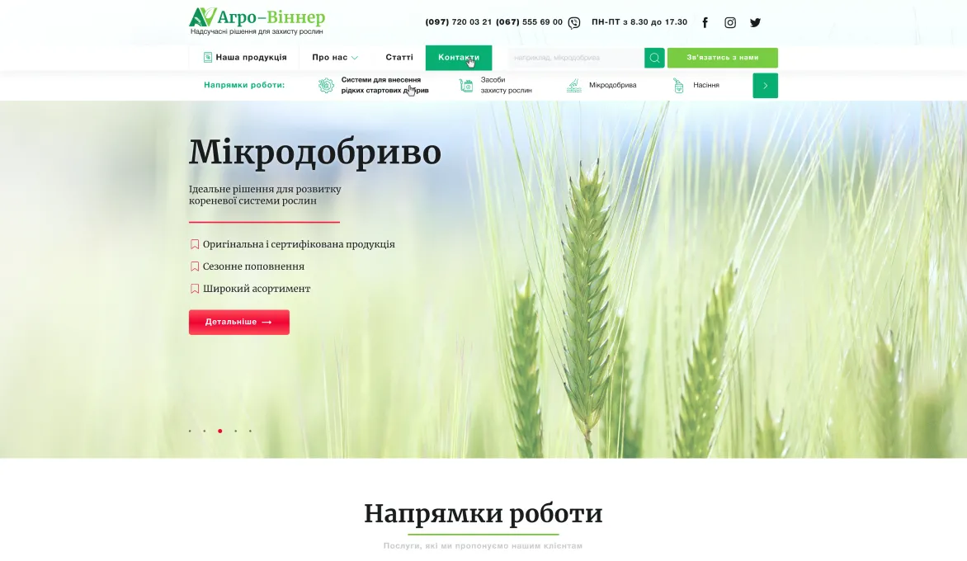Image resolution: width=967 pixels, height=561 pixels.
Task: Click the liquid fertilizer systems gear icon
Action: pyautogui.click(x=326, y=85)
